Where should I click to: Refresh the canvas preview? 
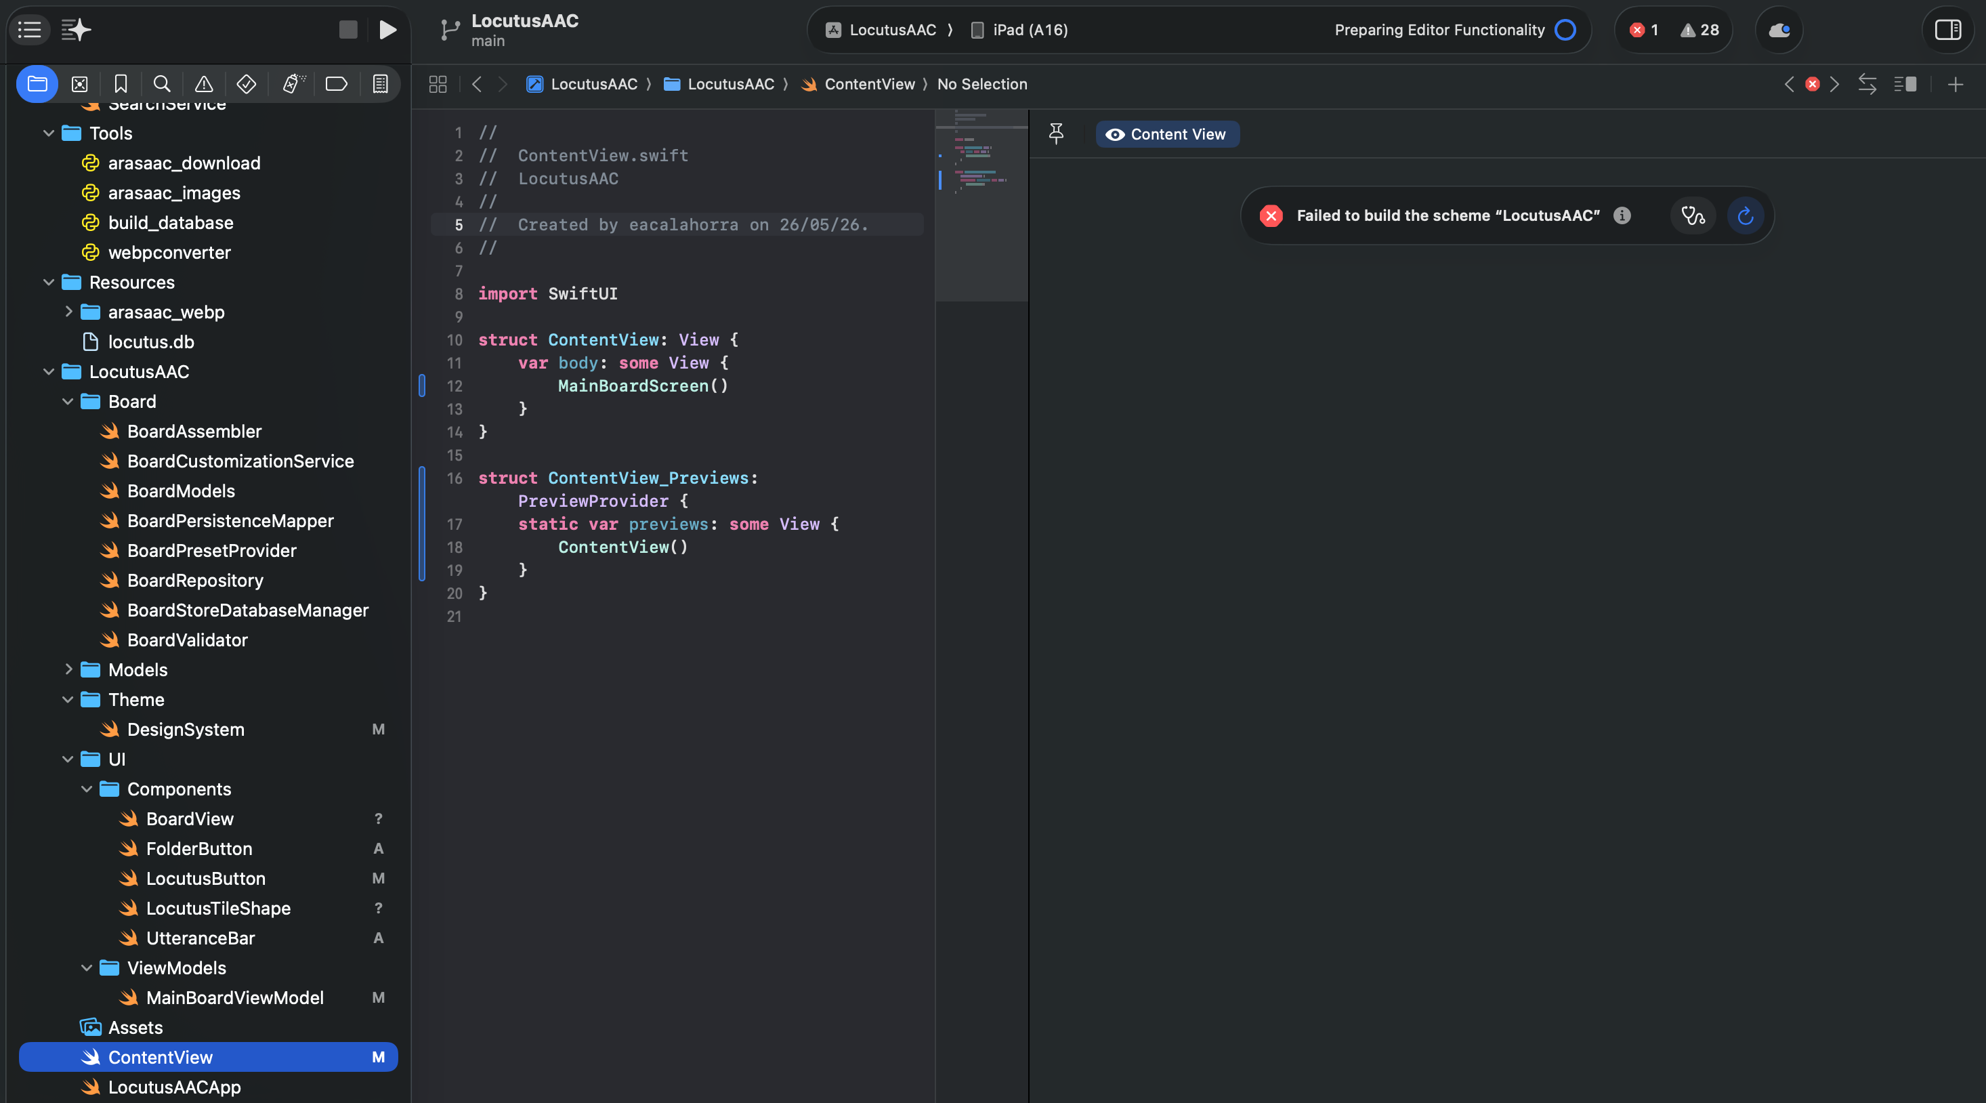1746,215
